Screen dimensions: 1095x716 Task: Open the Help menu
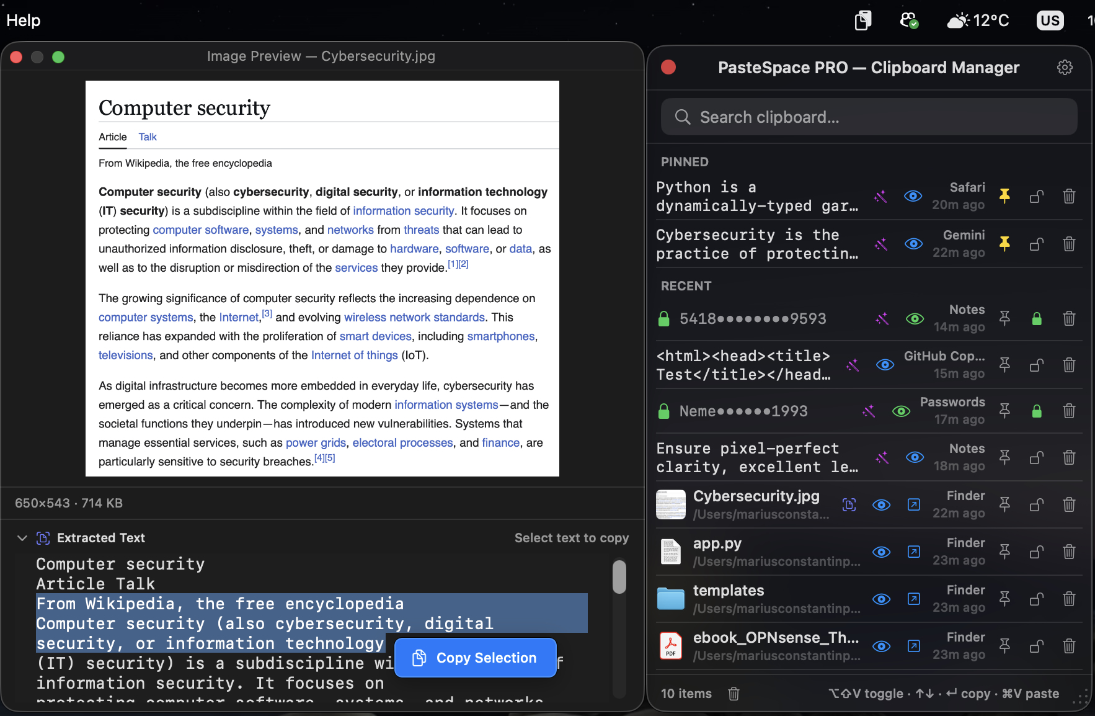point(23,20)
